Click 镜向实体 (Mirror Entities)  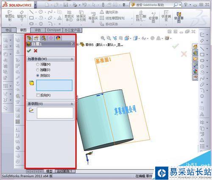109,12
